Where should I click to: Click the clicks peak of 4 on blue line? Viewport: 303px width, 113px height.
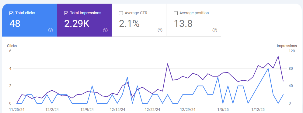tap(268, 68)
